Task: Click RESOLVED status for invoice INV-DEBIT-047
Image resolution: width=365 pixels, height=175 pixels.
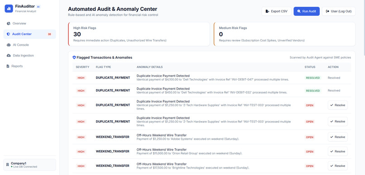Action: tap(313, 78)
